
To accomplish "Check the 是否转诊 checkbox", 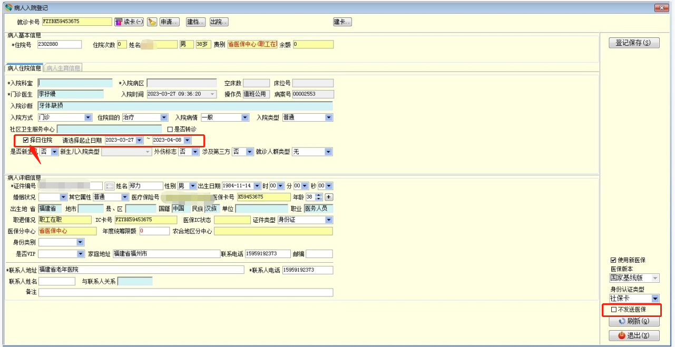I will click(170, 129).
